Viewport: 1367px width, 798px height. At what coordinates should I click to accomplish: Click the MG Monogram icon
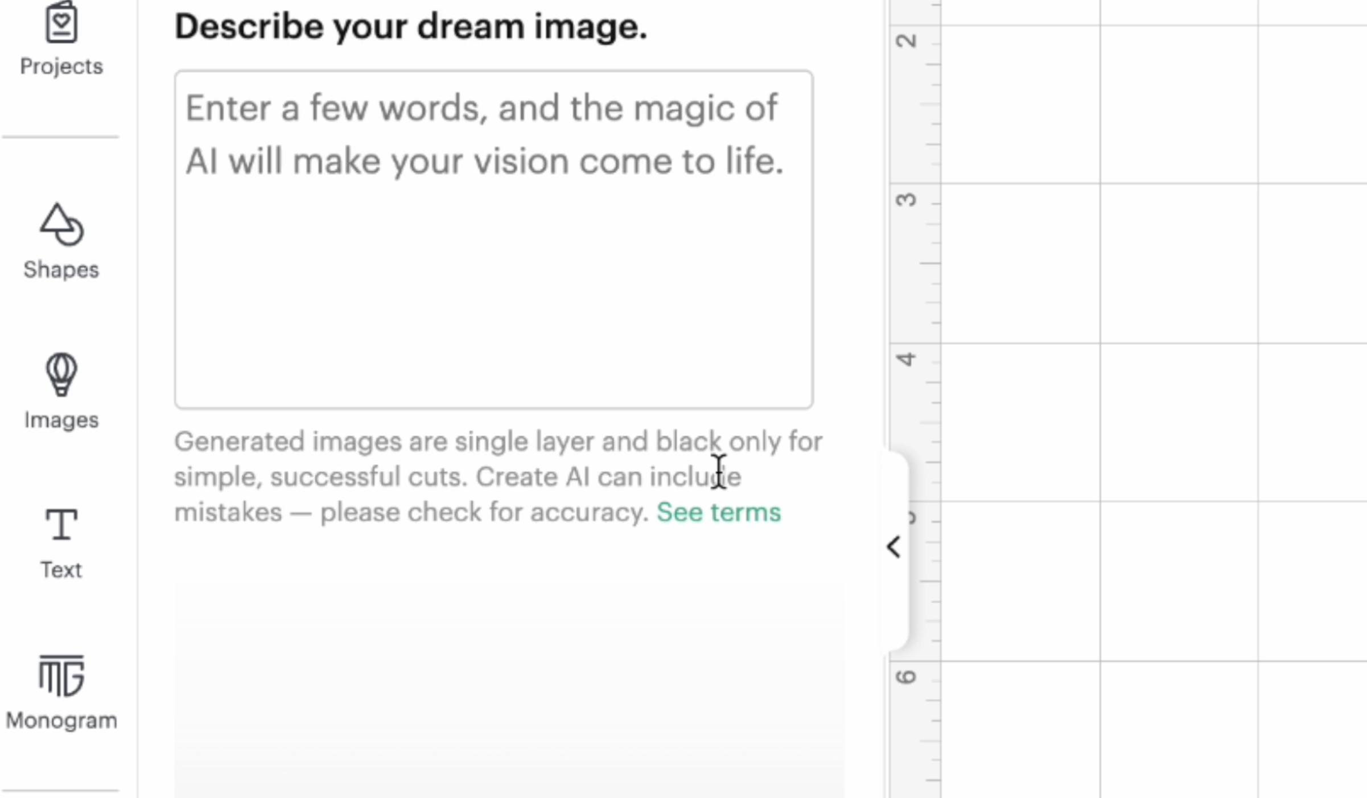[61, 677]
